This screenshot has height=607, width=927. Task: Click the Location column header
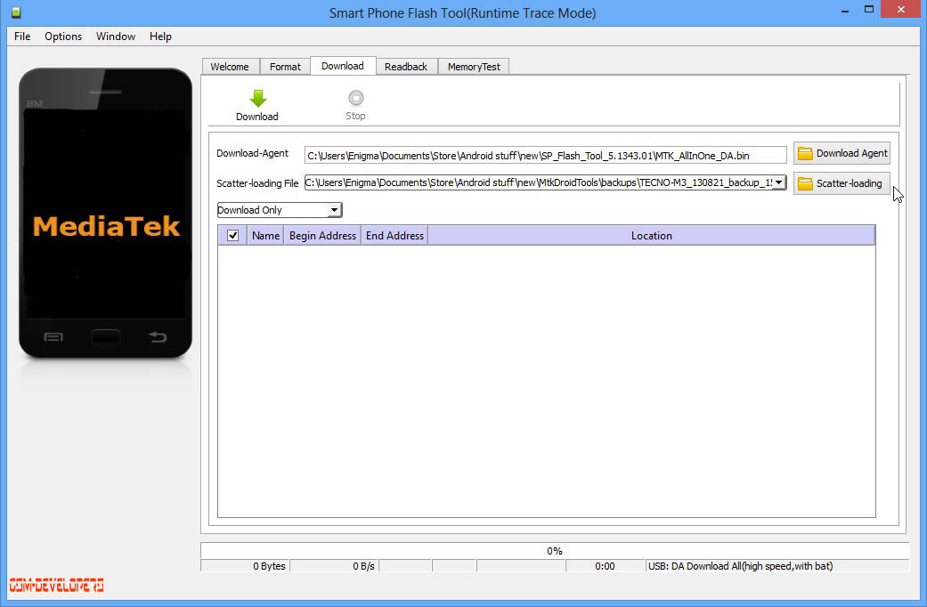point(652,235)
